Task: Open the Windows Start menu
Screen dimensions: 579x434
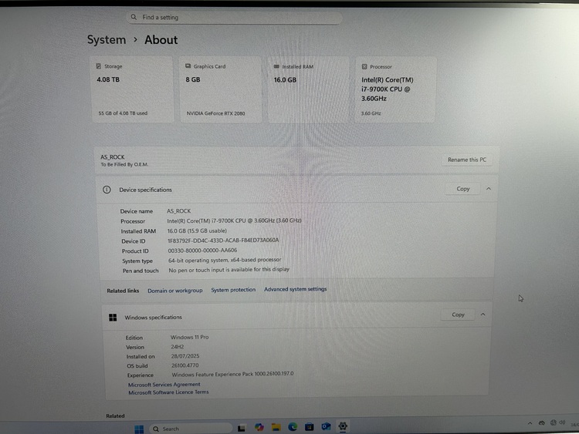Action: [x=139, y=429]
